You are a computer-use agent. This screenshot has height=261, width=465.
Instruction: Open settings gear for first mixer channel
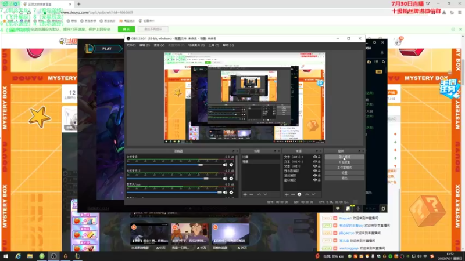231,165
